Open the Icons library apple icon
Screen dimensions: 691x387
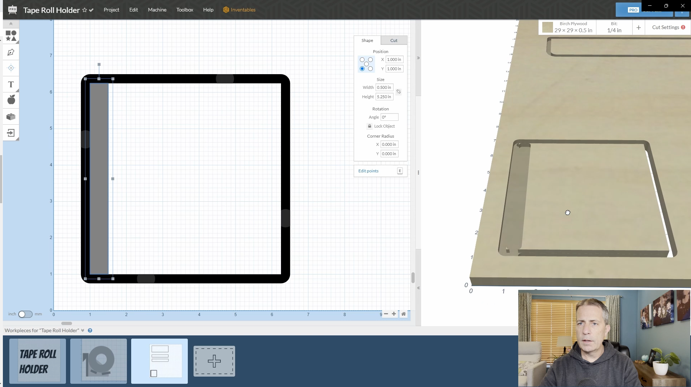(11, 100)
